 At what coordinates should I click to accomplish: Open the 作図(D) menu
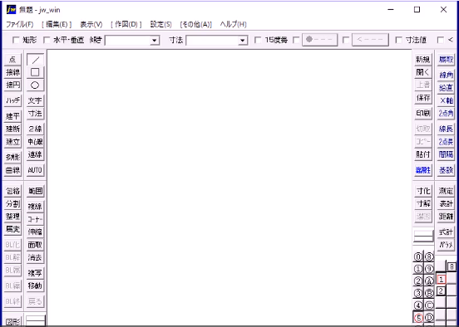click(x=126, y=25)
